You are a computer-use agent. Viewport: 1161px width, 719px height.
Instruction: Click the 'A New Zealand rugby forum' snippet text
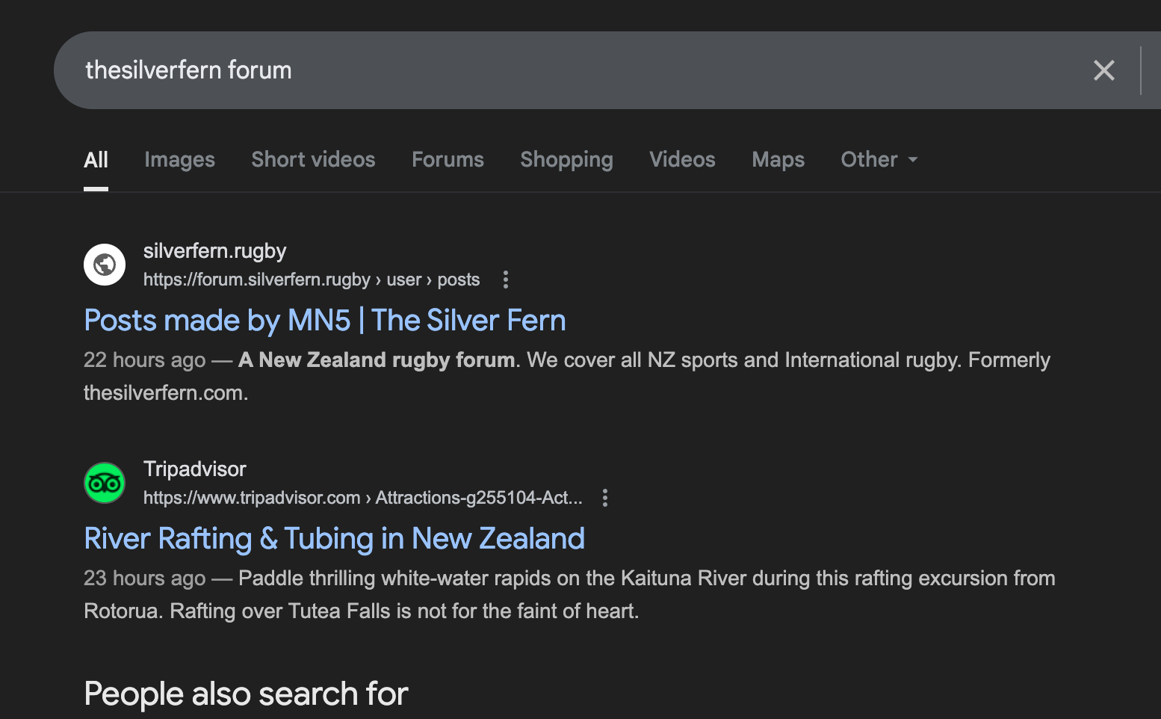tap(377, 360)
